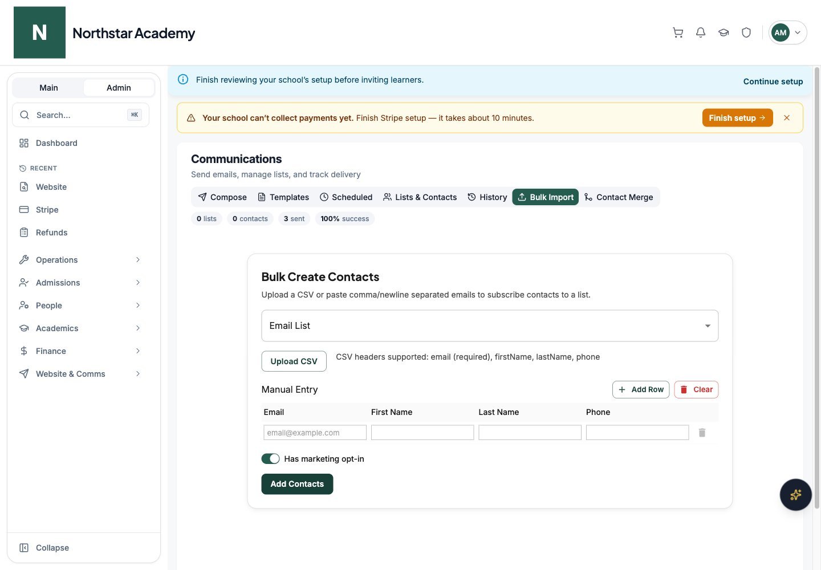Click the upload icon on Bulk Import tab
821x570 pixels.
click(522, 197)
